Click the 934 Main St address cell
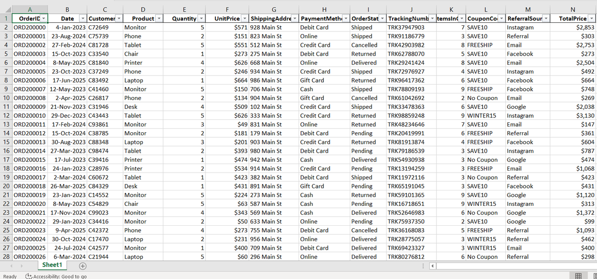597x279 pixels. tap(274, 72)
